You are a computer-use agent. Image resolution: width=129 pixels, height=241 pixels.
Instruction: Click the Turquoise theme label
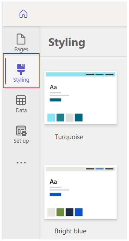tap(69, 137)
